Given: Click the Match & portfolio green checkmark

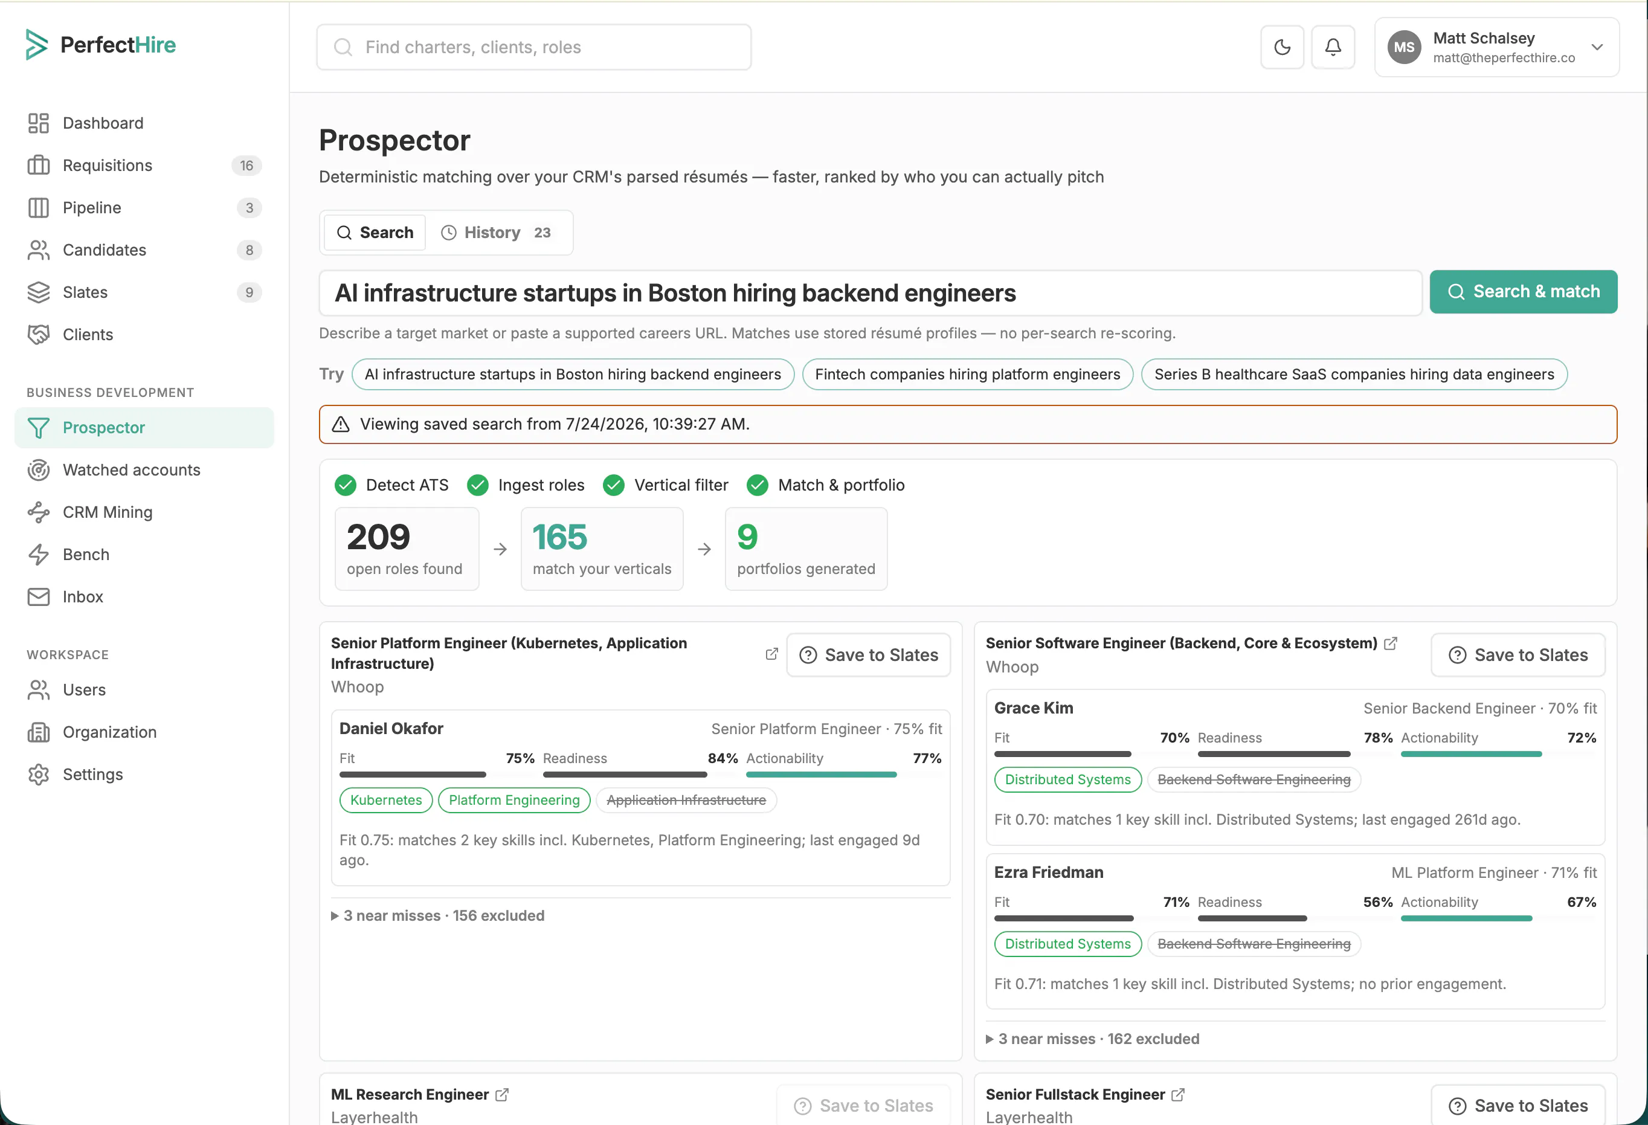Looking at the screenshot, I should 758,485.
